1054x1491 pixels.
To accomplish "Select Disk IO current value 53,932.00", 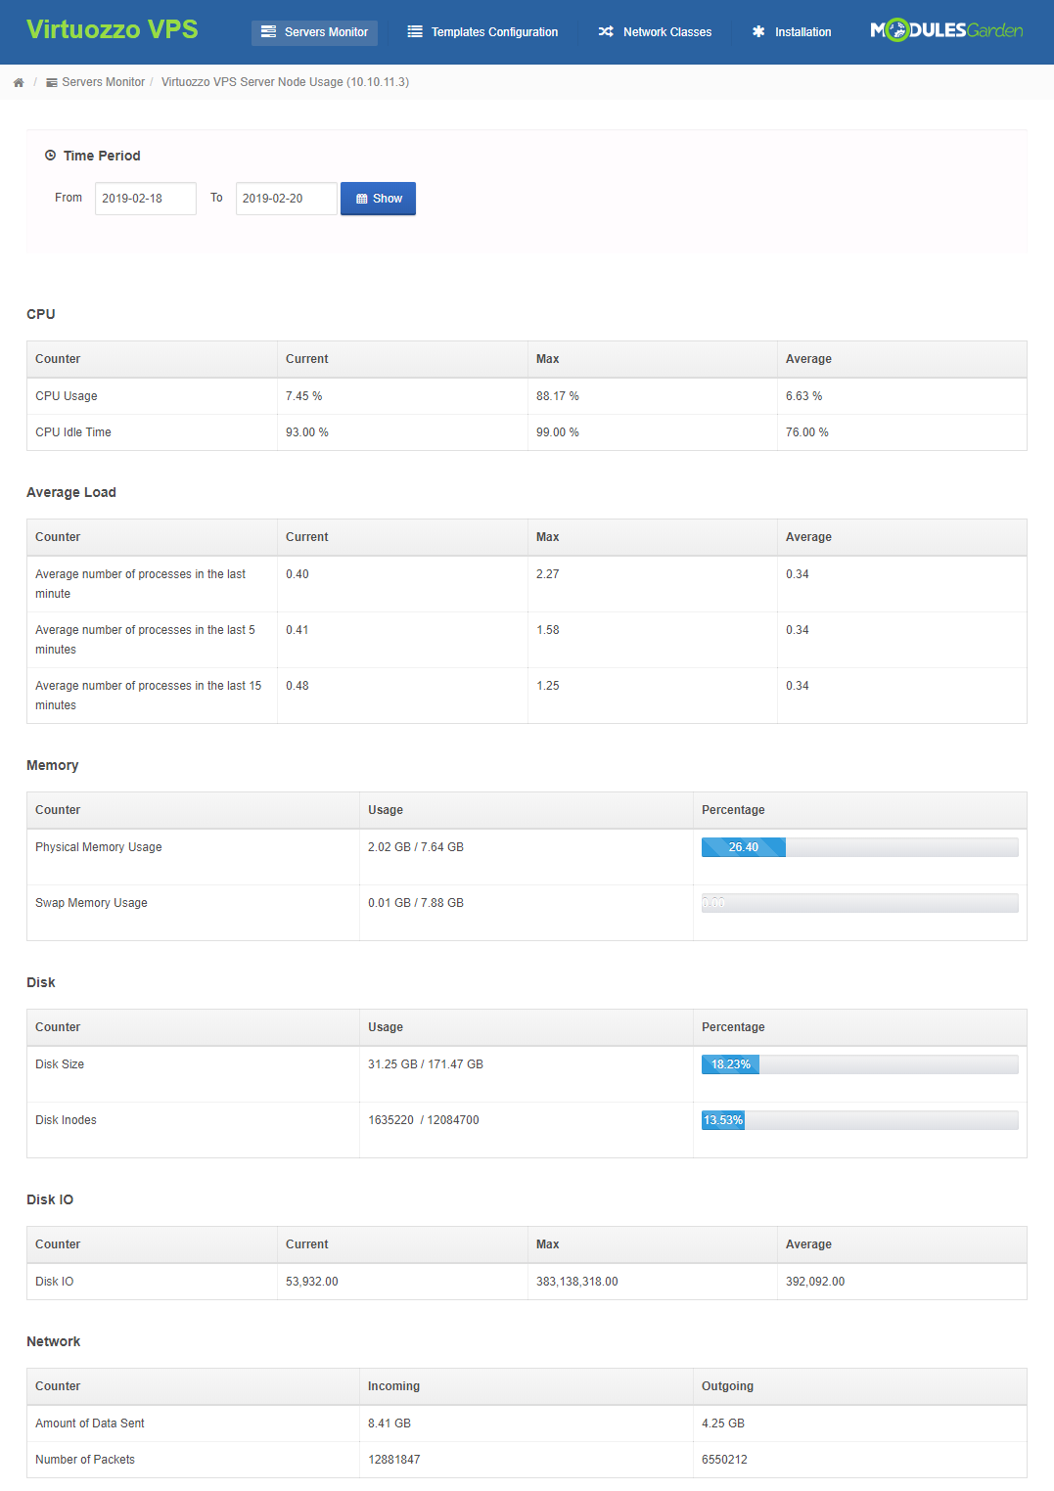I will (x=312, y=1282).
